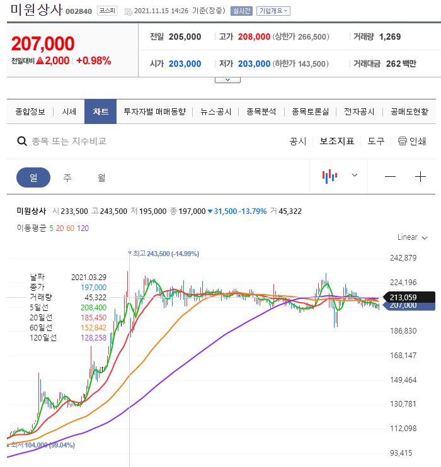Expand the Linear scale dropdown
The image size is (441, 467).
413,237
